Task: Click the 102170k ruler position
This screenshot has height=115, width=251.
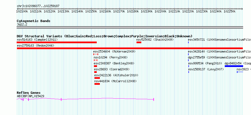Action: click(119, 11)
